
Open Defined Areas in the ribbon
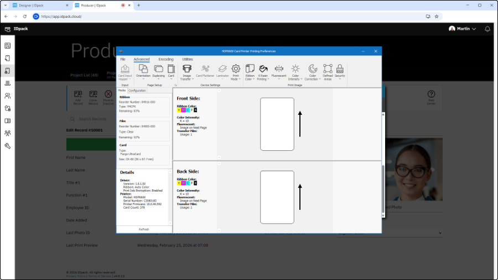click(x=328, y=69)
